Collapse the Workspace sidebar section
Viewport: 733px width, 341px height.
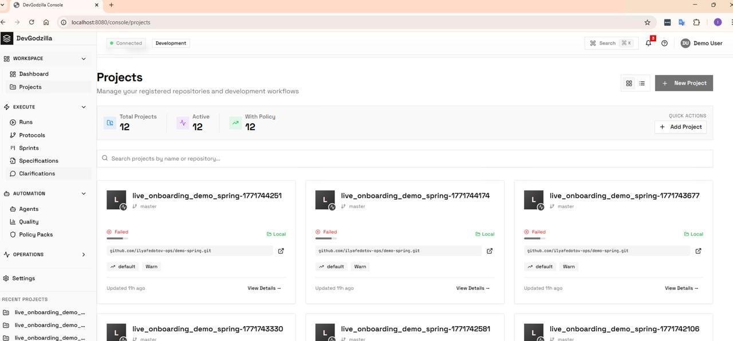point(84,58)
